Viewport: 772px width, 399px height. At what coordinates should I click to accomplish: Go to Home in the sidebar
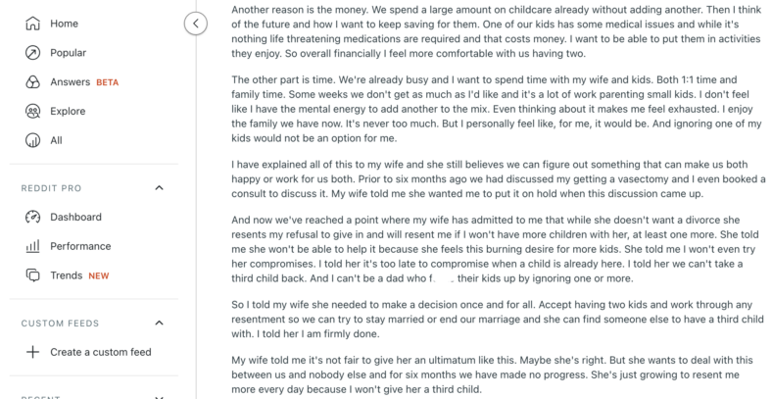93,24
